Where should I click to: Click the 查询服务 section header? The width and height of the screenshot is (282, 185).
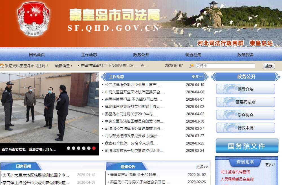click(x=245, y=162)
